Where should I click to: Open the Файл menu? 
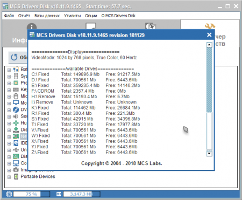coord(9,16)
